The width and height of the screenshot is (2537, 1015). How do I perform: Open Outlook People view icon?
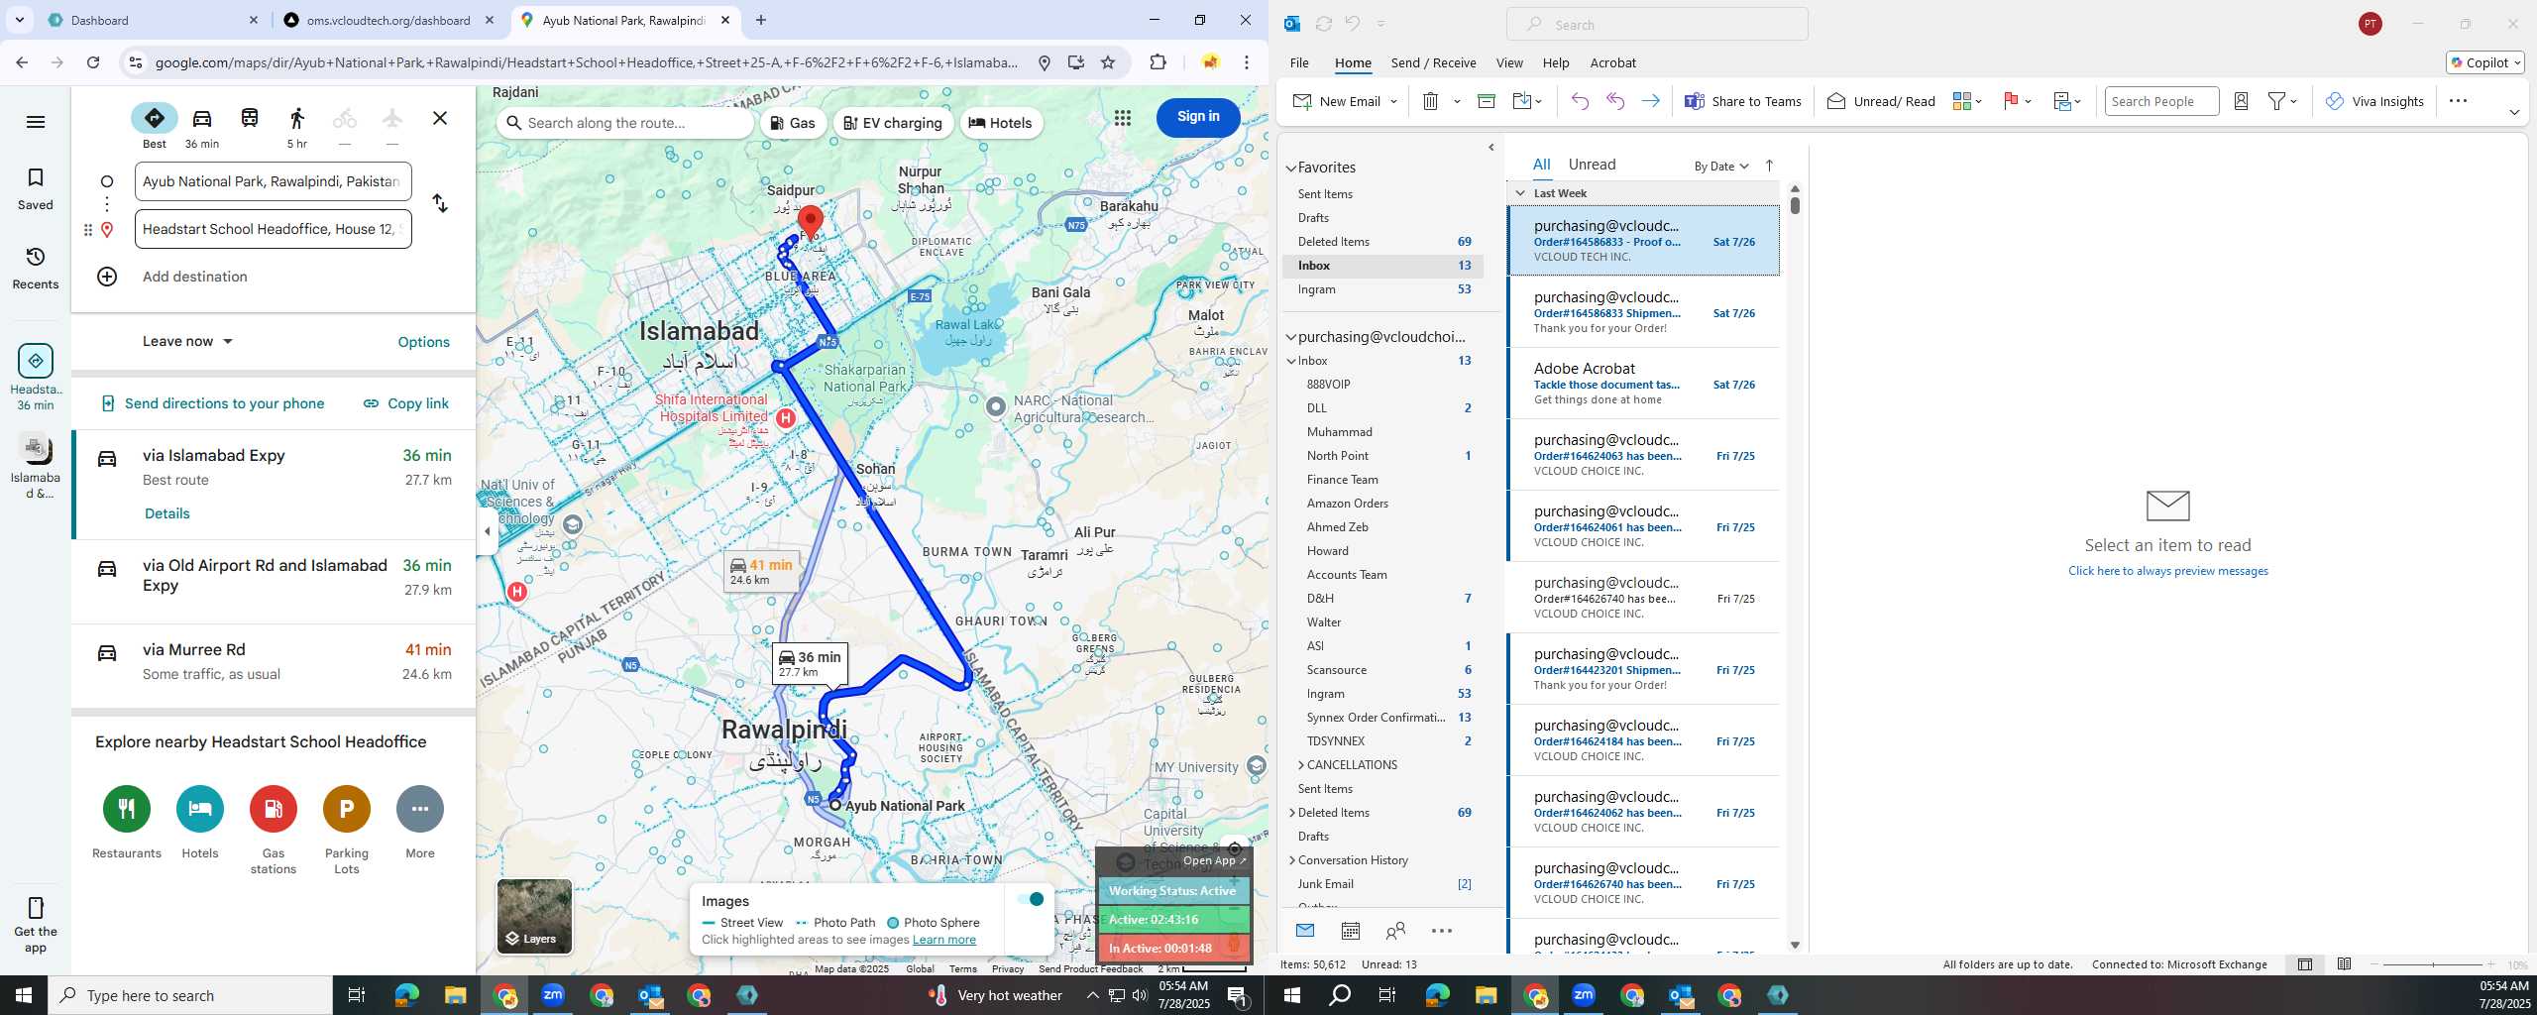coord(1395,931)
